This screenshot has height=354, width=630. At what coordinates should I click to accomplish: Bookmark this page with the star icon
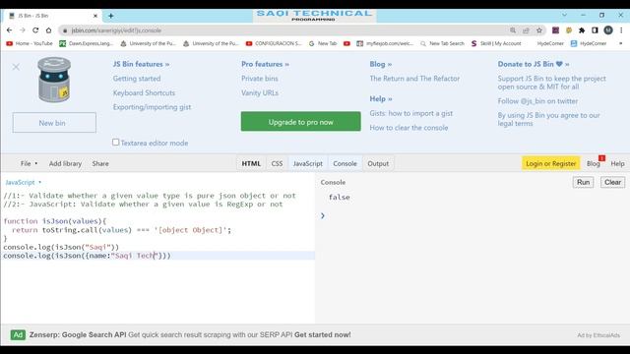click(x=539, y=30)
